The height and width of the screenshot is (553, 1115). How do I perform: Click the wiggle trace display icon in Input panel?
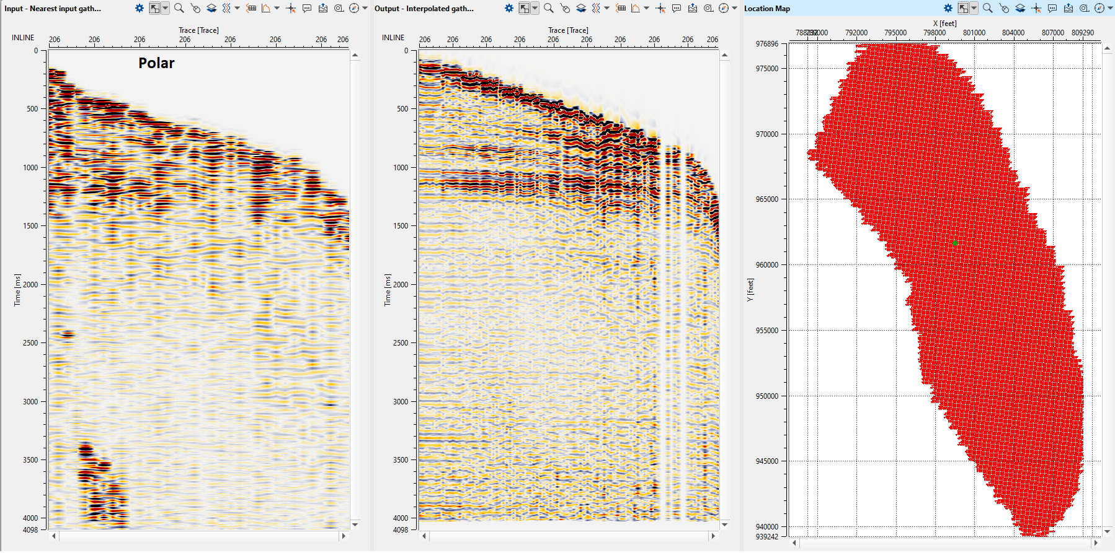click(x=226, y=8)
